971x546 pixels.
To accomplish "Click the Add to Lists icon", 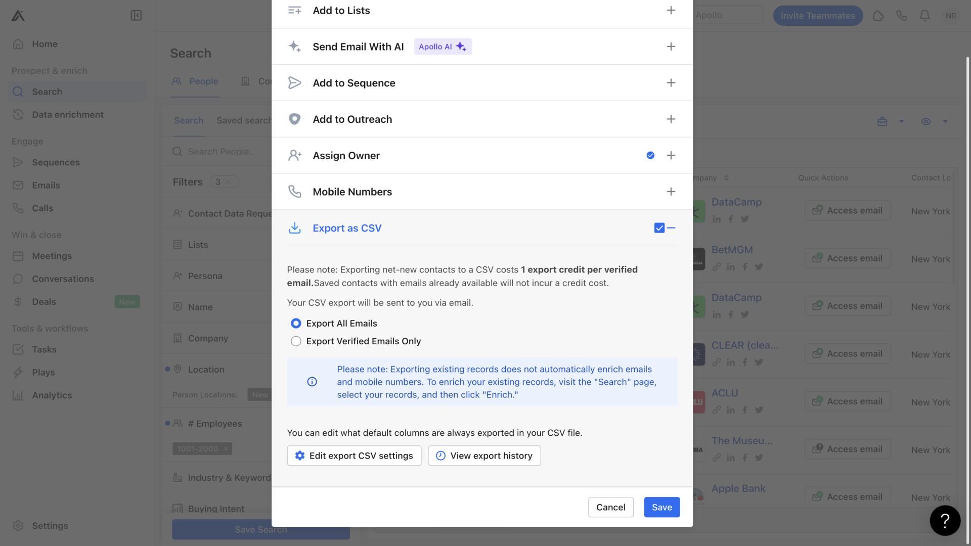I will point(294,10).
